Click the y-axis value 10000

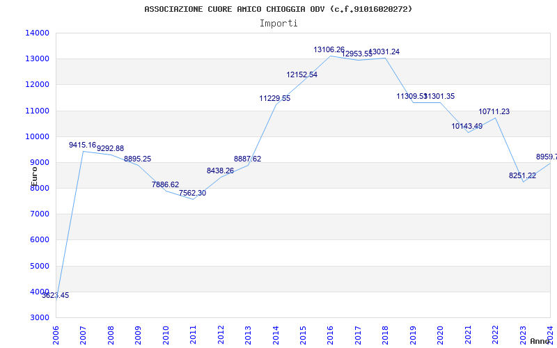pyautogui.click(x=37, y=136)
